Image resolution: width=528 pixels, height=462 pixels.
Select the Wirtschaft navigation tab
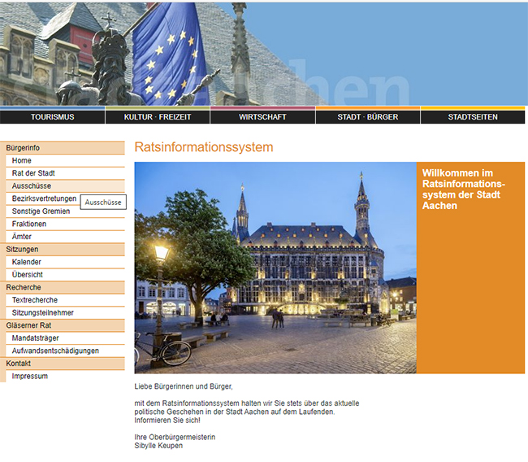(262, 117)
